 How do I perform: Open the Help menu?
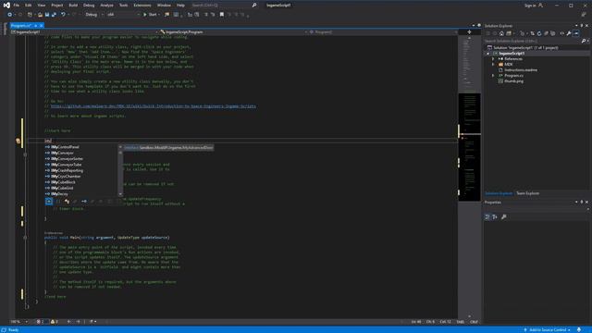click(x=181, y=6)
